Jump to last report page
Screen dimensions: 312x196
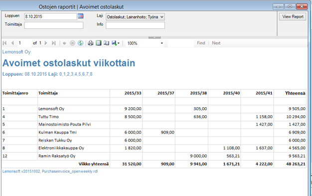[x=53, y=43]
